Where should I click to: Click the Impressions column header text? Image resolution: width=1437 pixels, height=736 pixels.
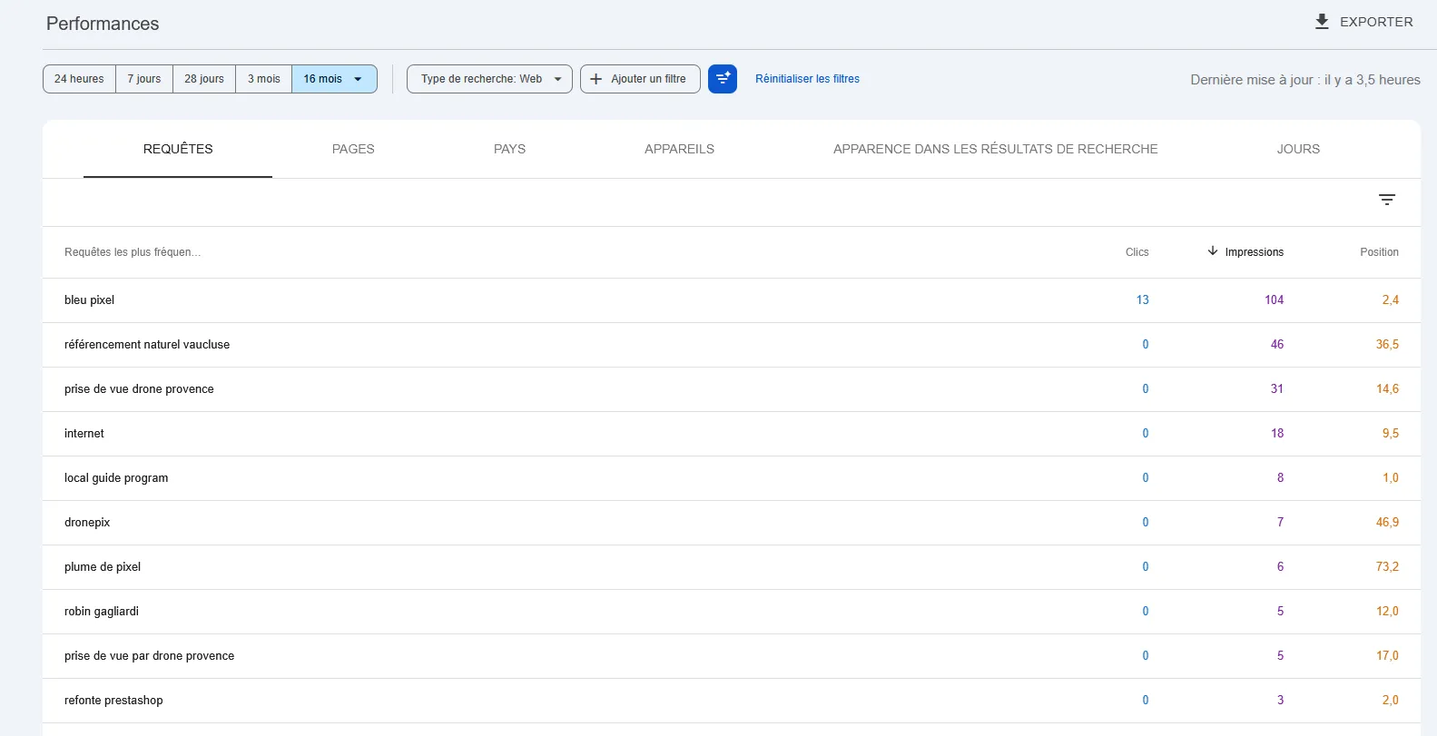[x=1254, y=252]
